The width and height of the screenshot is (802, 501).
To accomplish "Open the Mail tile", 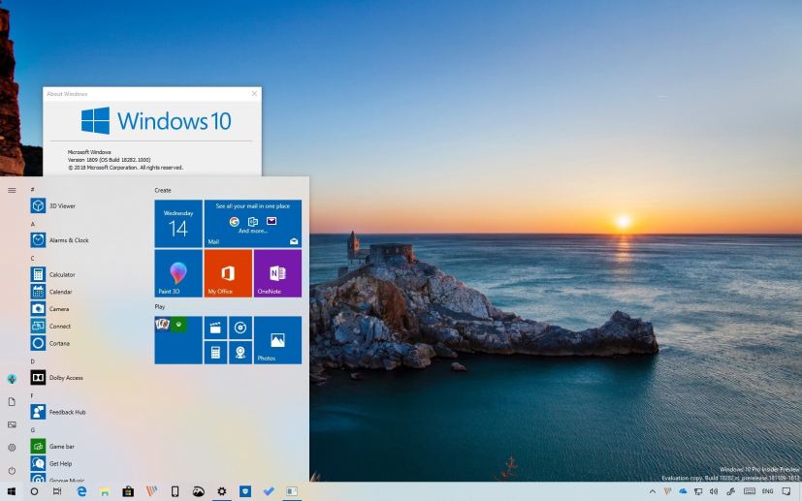I will 253,224.
